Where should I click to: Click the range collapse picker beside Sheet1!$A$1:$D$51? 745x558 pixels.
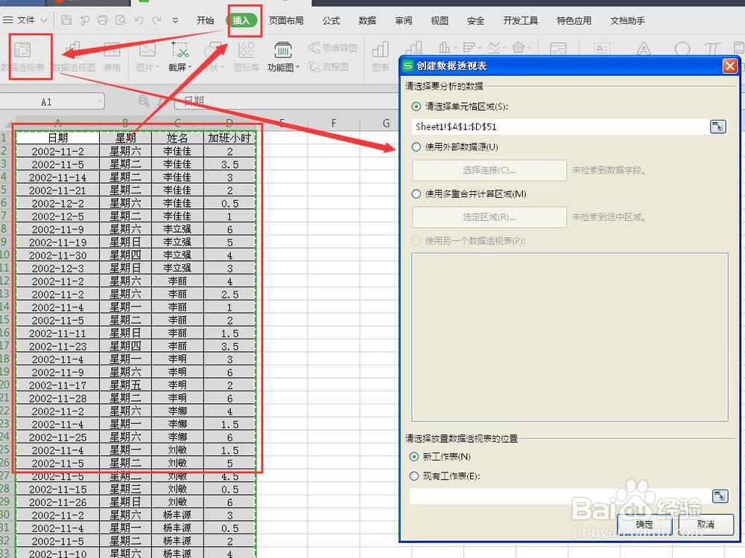coord(717,126)
